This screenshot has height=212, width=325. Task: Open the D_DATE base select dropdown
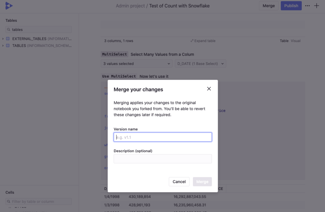click(200, 64)
